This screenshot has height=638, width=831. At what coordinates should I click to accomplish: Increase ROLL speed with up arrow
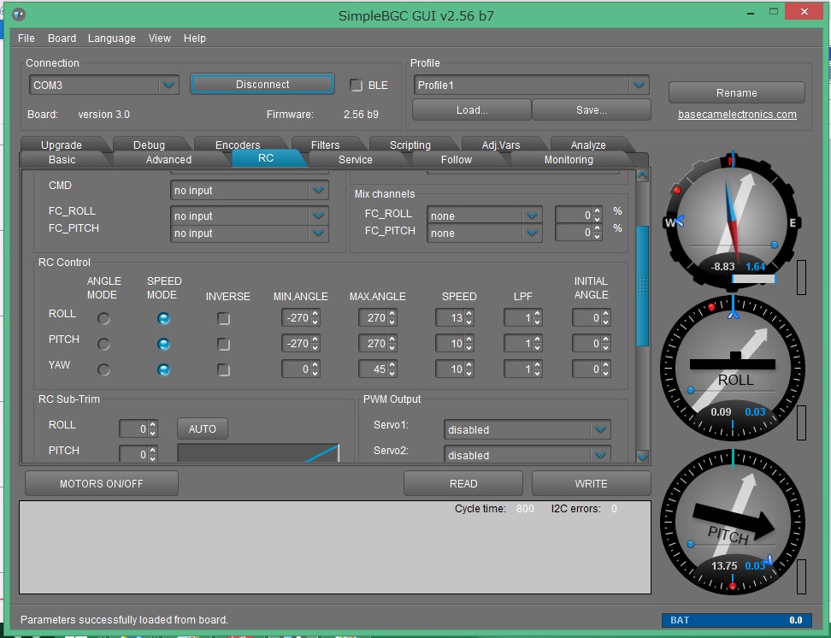pyautogui.click(x=469, y=314)
